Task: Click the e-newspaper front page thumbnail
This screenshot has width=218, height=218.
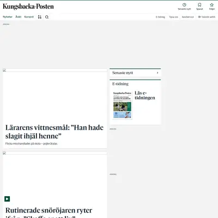Action: pos(122,105)
